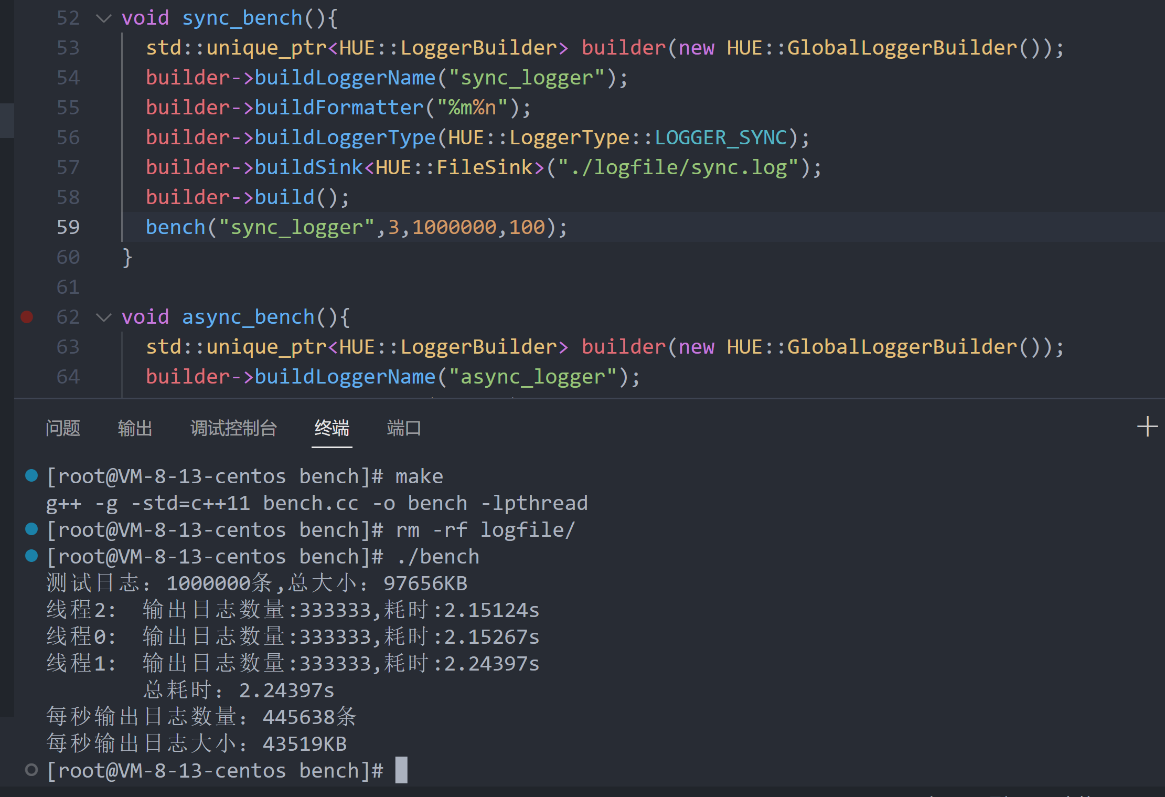
Task: Click the marker beside rm -rf command
Action: pyautogui.click(x=31, y=529)
